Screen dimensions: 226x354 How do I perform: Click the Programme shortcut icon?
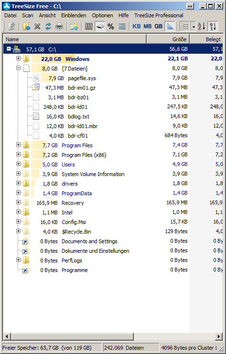tap(26, 270)
